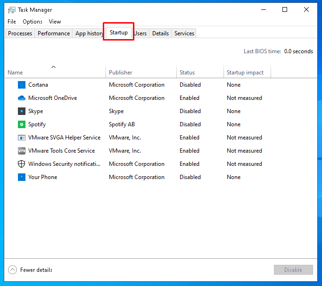
Task: Select Windows Security notification entry name
Action: coord(64,164)
